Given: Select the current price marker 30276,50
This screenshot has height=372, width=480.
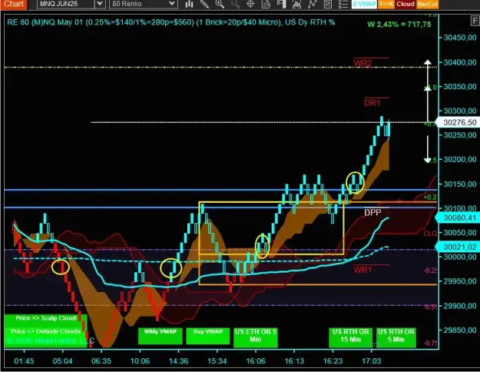Looking at the screenshot, I should click(x=458, y=122).
